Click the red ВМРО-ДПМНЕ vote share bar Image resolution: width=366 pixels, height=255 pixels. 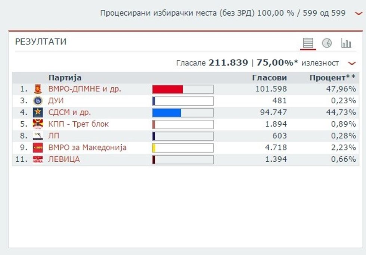pos(168,89)
